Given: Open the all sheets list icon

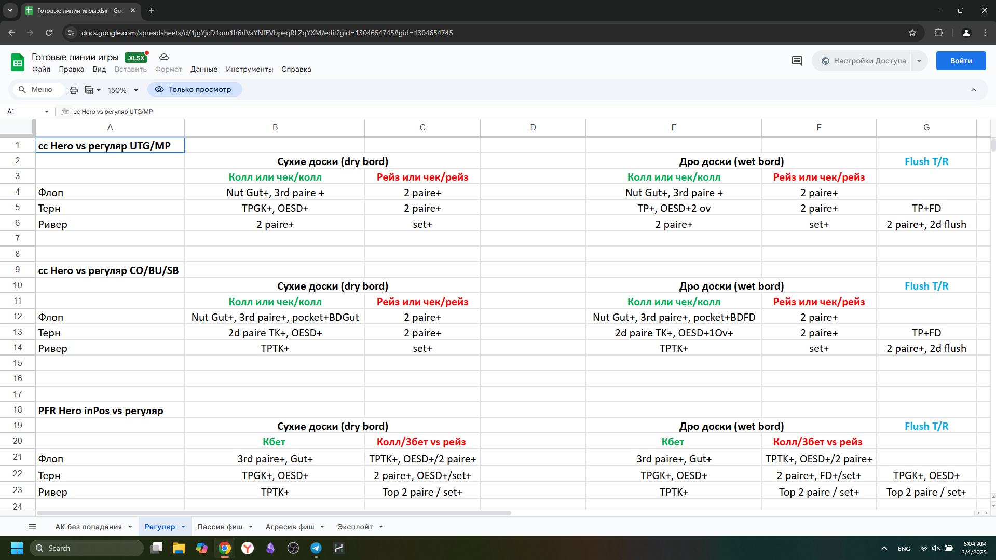Looking at the screenshot, I should point(32,527).
